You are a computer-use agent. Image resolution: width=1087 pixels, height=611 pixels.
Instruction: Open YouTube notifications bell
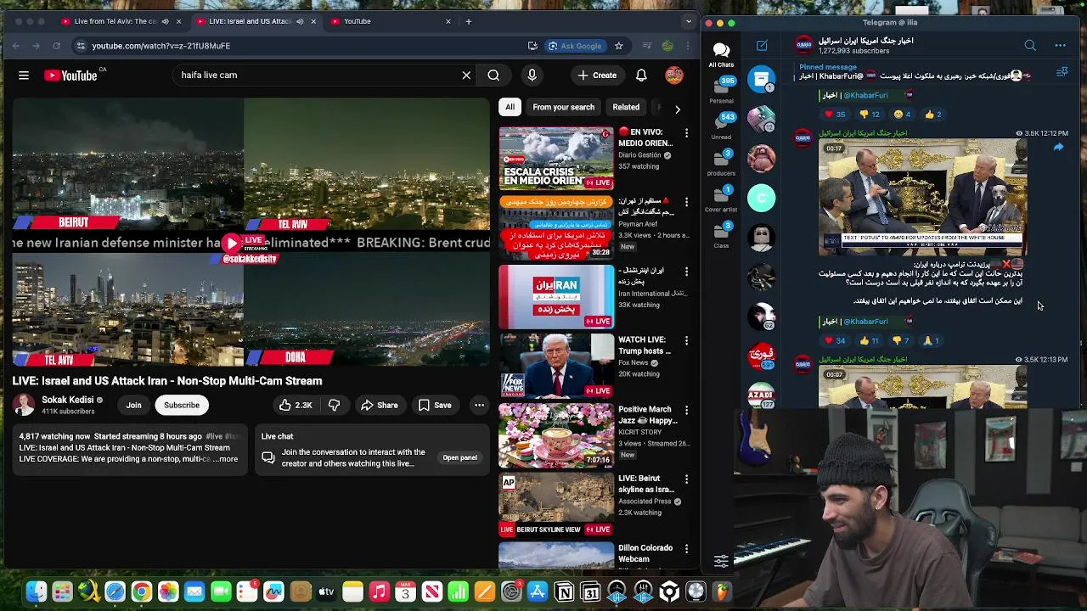(x=641, y=76)
